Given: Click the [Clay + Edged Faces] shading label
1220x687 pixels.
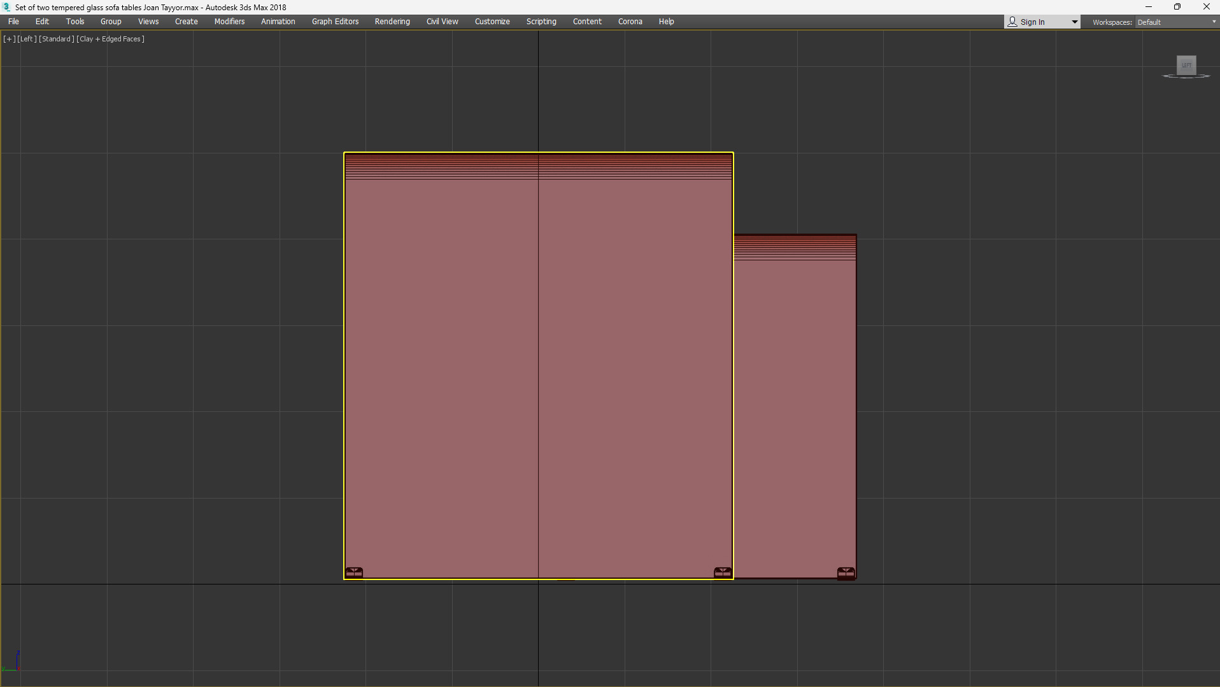Looking at the screenshot, I should pyautogui.click(x=110, y=39).
